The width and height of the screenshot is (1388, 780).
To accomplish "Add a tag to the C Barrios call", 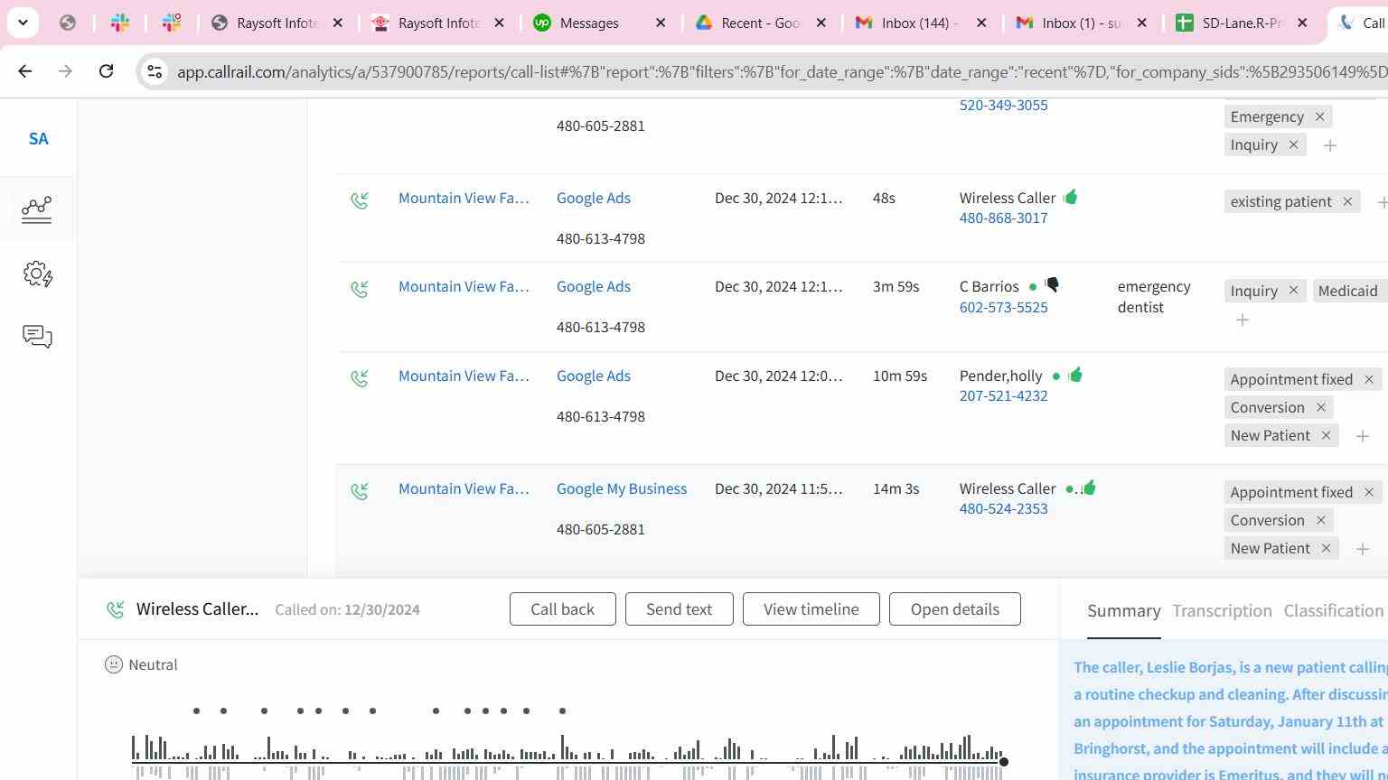I will pos(1243,320).
